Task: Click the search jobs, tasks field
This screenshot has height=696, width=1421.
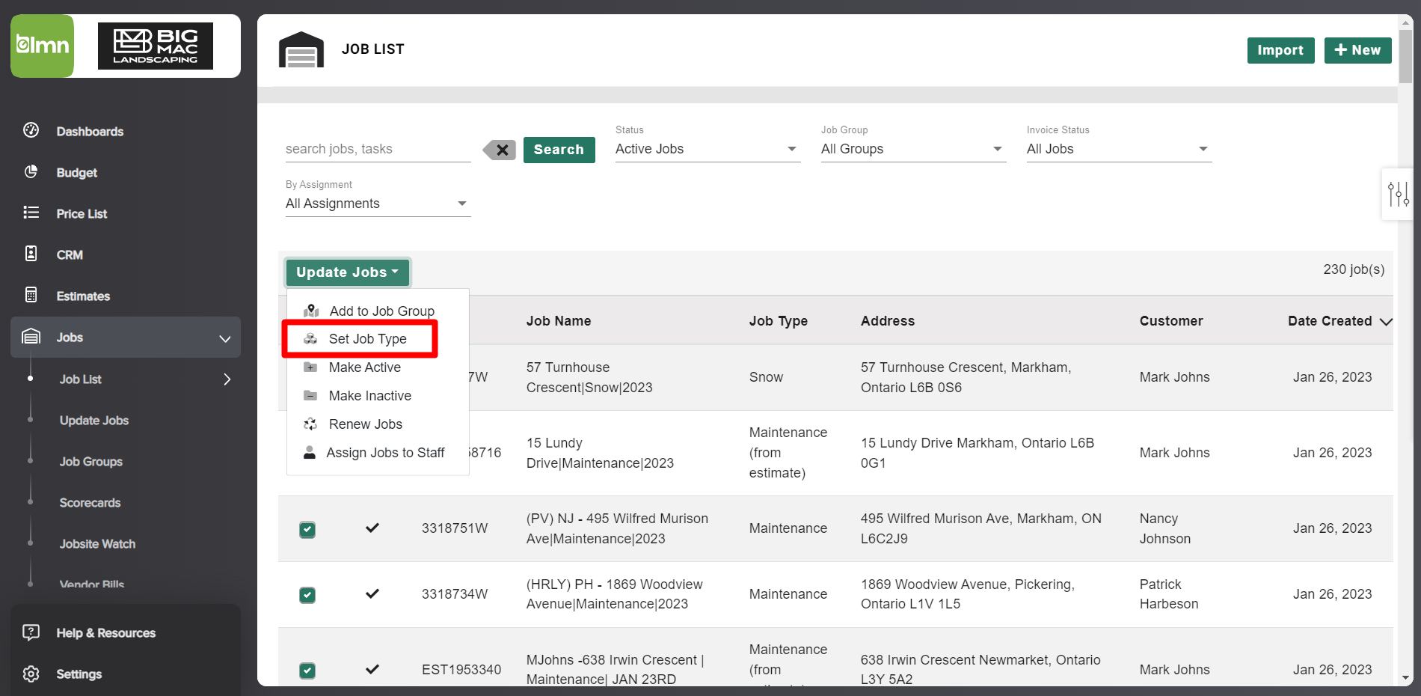Action: (x=378, y=149)
